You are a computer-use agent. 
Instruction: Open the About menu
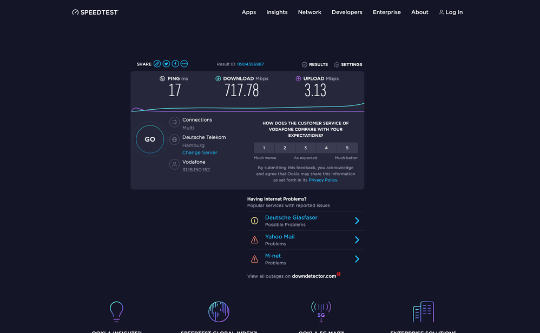click(420, 12)
